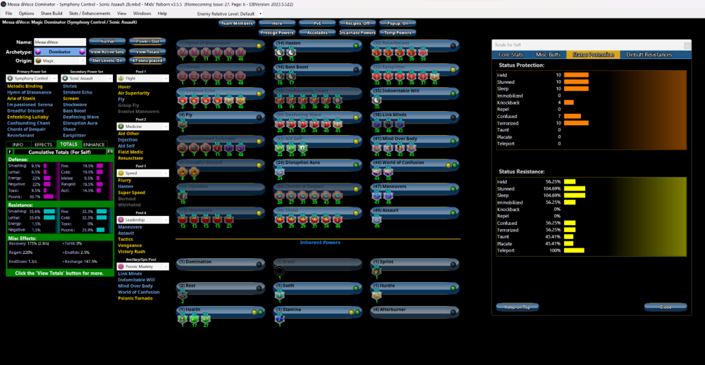Toggle the Maneuvers power green indicator
The width and height of the screenshot is (705, 365).
click(x=453, y=188)
